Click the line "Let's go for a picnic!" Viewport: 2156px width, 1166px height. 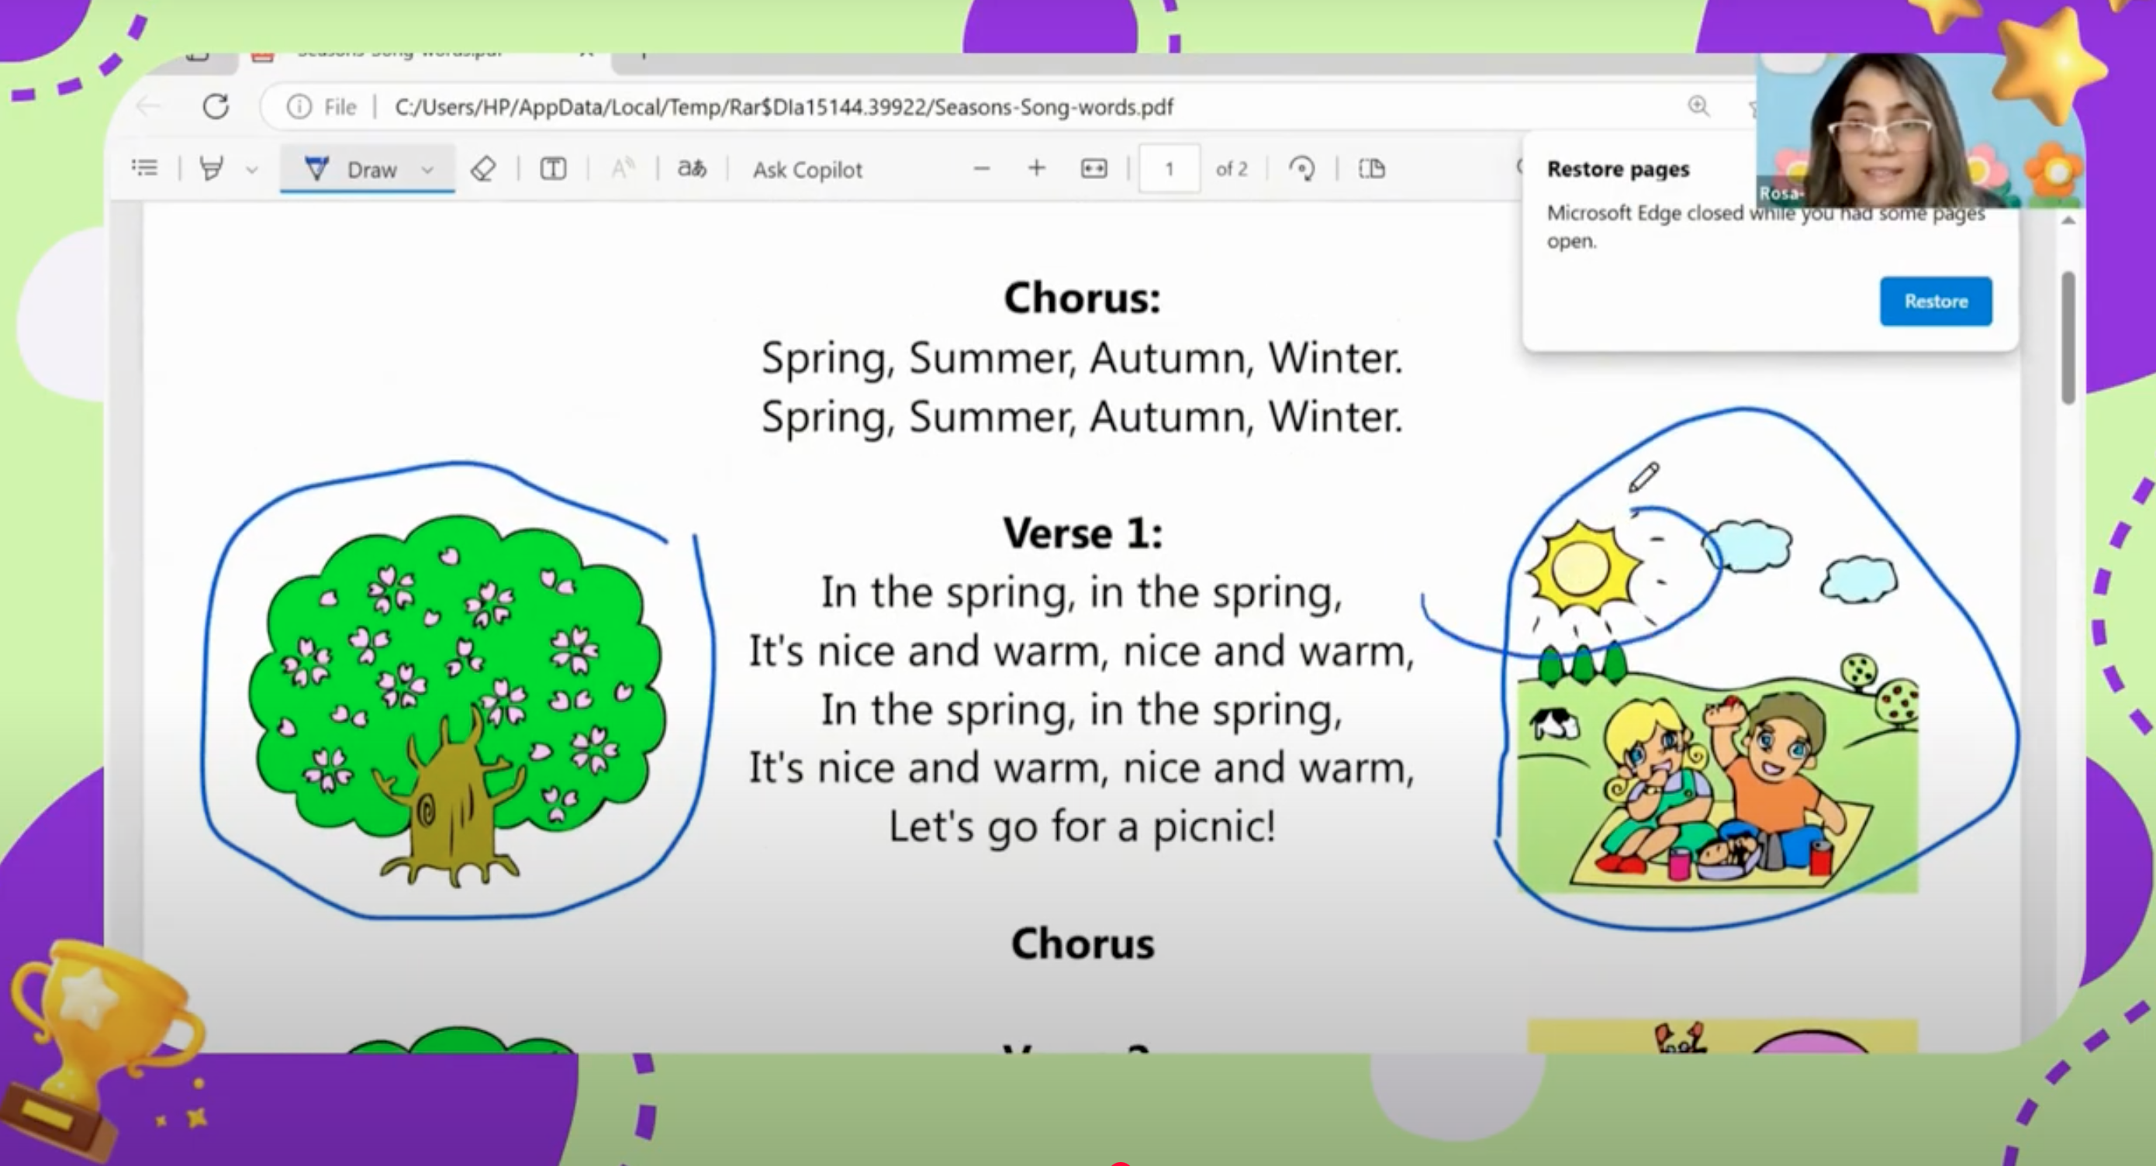click(x=1082, y=826)
